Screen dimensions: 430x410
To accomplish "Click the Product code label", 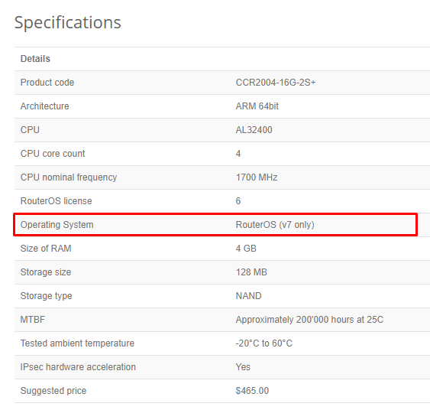I will [x=47, y=83].
